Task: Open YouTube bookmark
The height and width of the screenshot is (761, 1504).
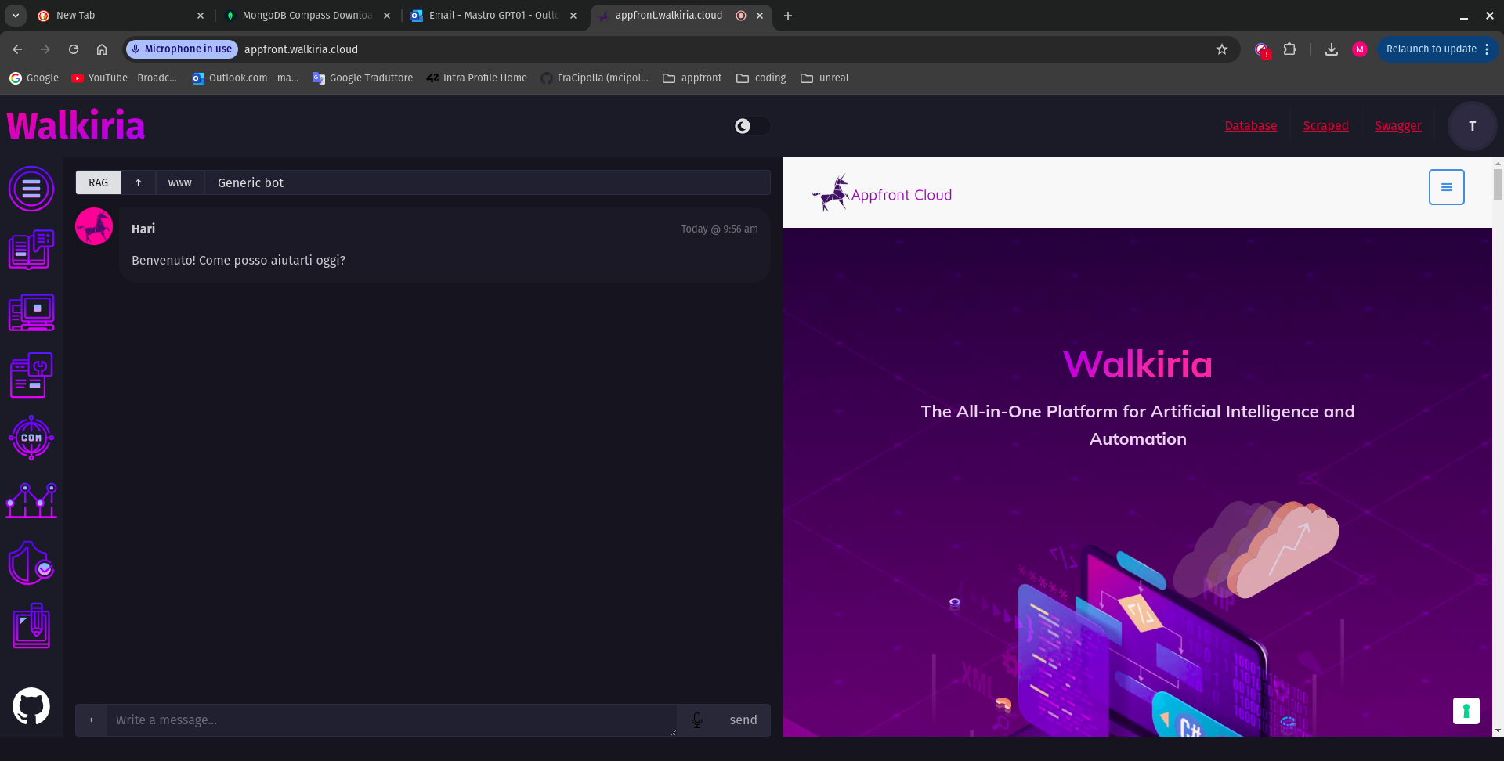Action: coord(125,78)
